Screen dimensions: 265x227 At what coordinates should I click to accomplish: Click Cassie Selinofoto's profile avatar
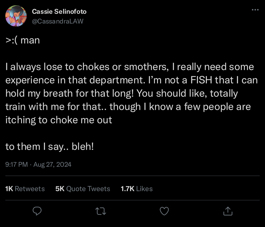(16, 16)
